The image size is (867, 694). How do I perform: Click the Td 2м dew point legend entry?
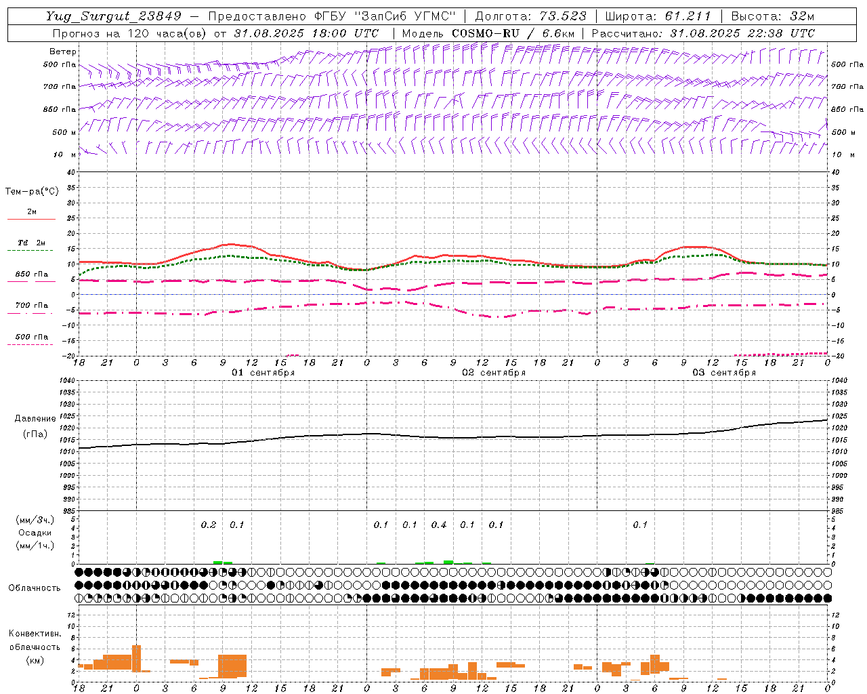pyautogui.click(x=32, y=243)
